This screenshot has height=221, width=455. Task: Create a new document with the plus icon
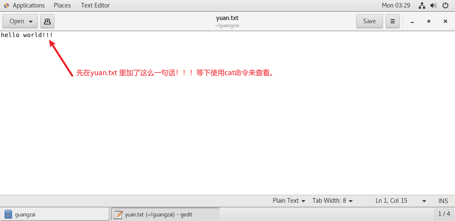[47, 21]
